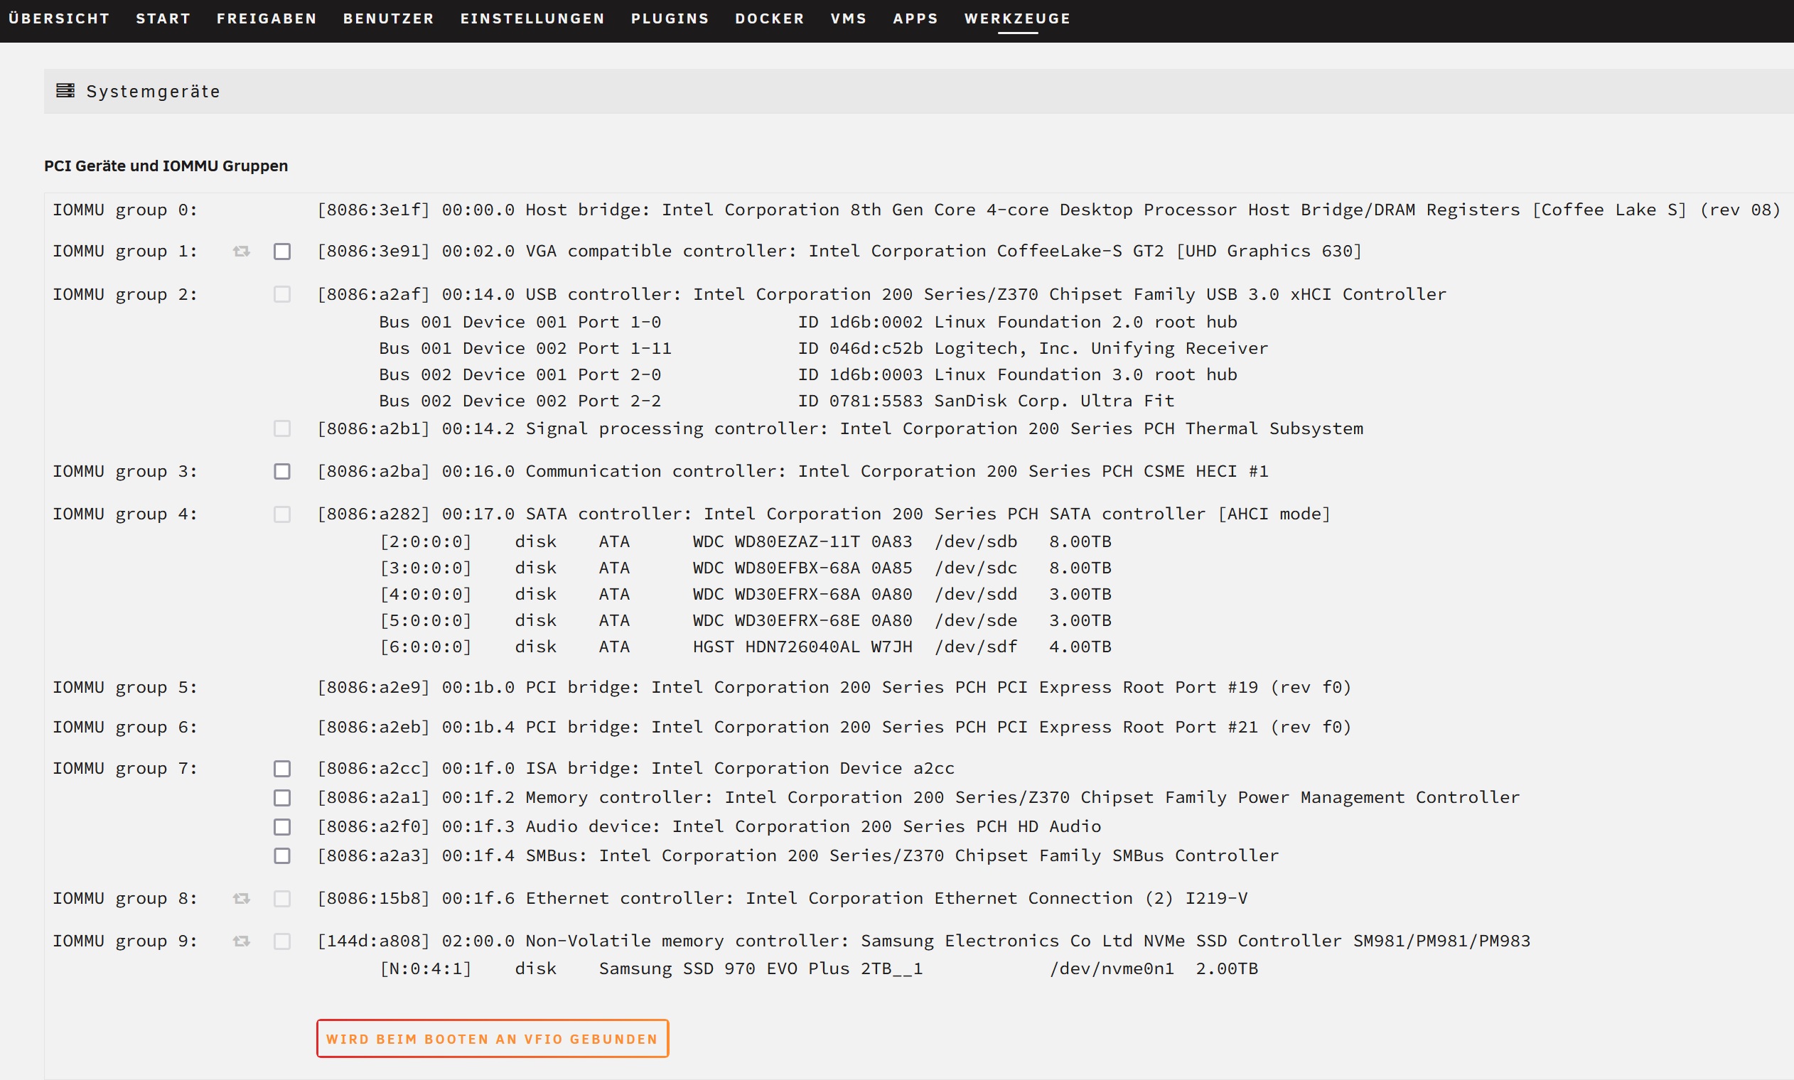
Task: Click the IOMMU group 0 label
Action: [124, 210]
